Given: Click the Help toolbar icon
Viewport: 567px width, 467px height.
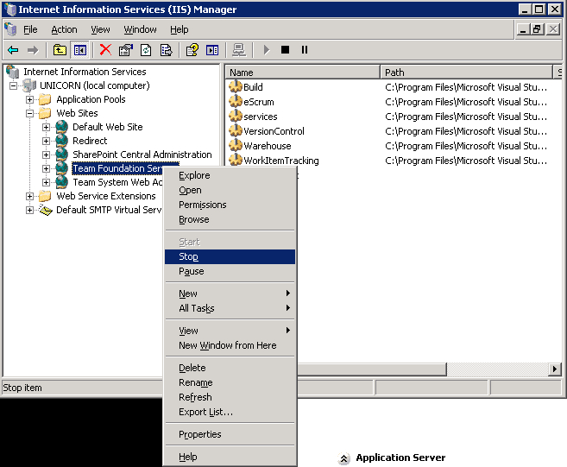Looking at the screenshot, I should pos(192,50).
